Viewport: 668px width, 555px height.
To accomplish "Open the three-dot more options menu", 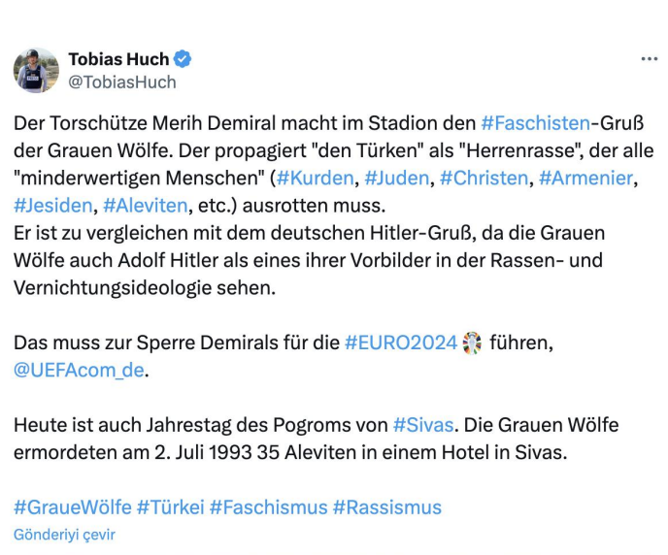I will click(x=649, y=59).
